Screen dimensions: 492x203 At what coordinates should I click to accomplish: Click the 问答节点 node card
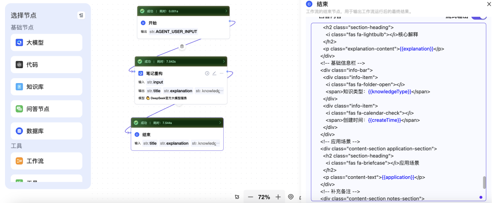click(46, 109)
